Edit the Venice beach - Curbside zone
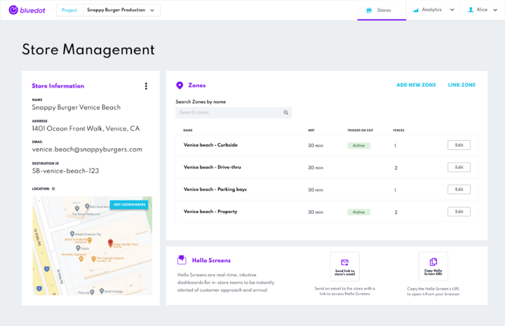 (x=459, y=145)
